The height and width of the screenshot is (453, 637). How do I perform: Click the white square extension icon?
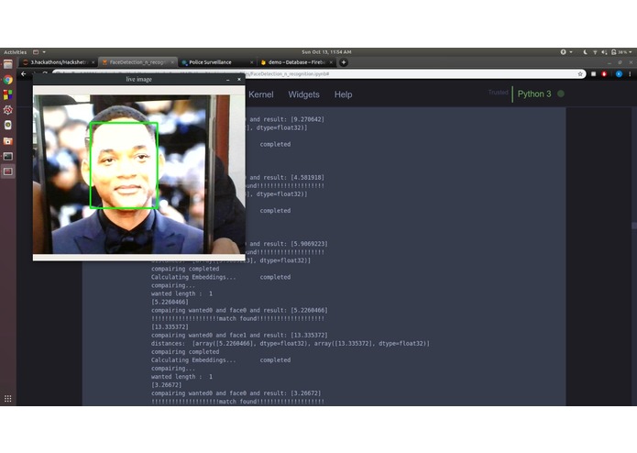(593, 74)
